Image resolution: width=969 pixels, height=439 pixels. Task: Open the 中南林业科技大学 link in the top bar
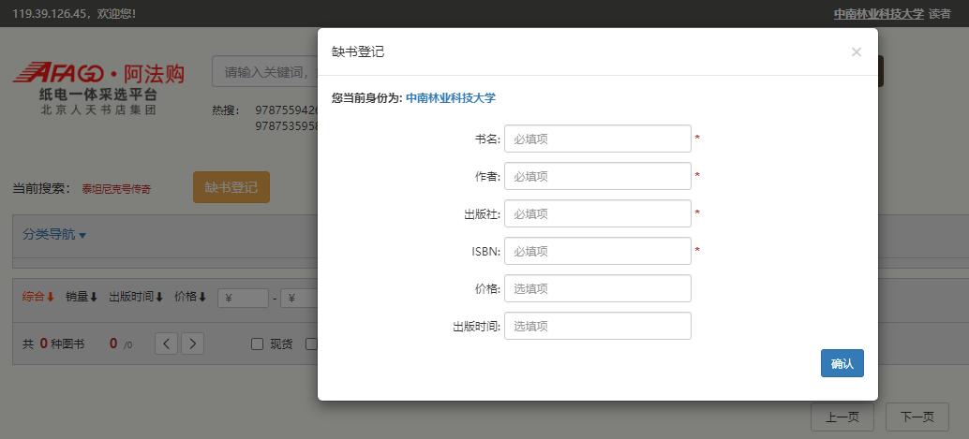click(878, 14)
